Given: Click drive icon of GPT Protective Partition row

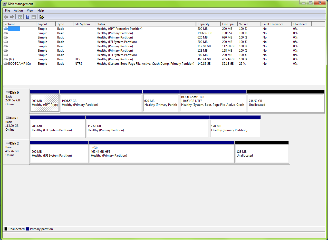Looking at the screenshot, I should click(x=6, y=29).
